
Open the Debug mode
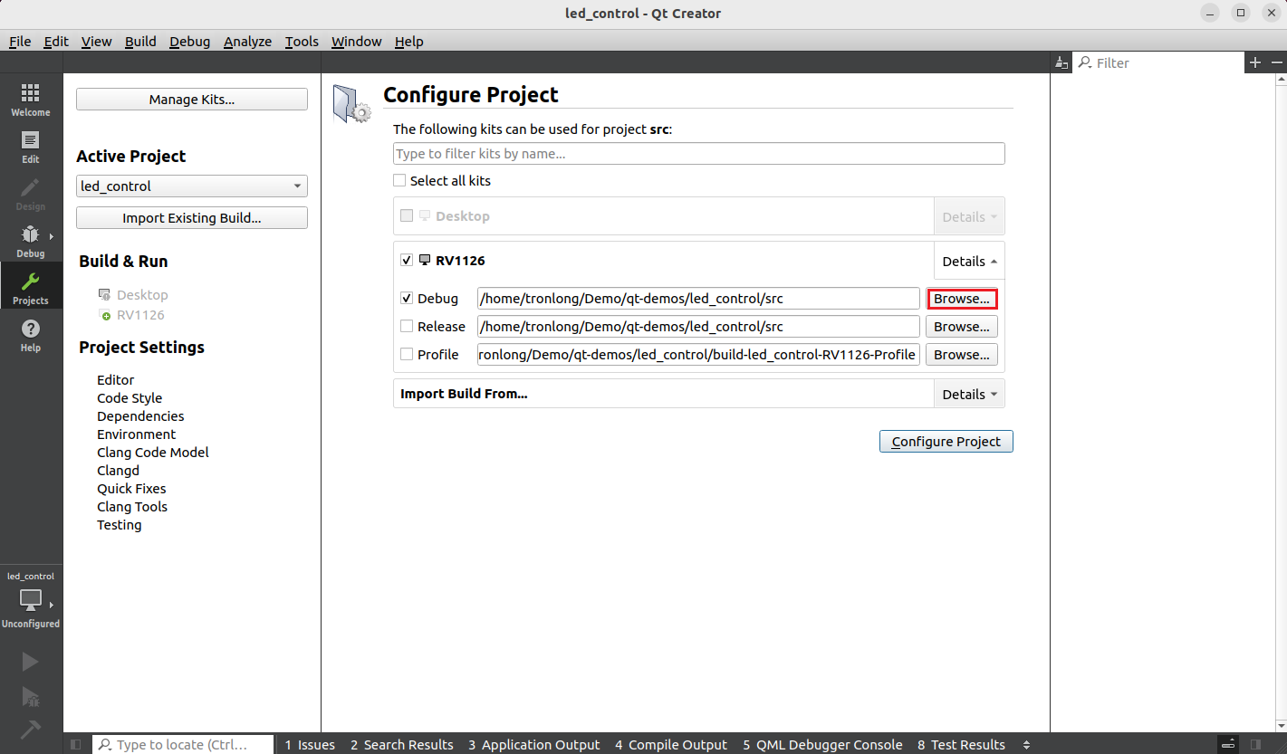(x=31, y=241)
